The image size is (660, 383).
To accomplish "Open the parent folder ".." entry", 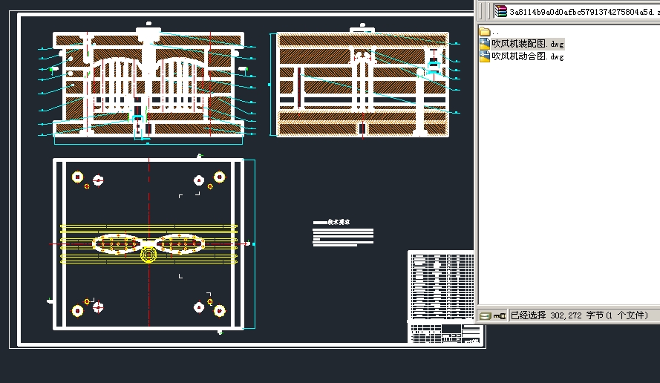I will [489, 32].
